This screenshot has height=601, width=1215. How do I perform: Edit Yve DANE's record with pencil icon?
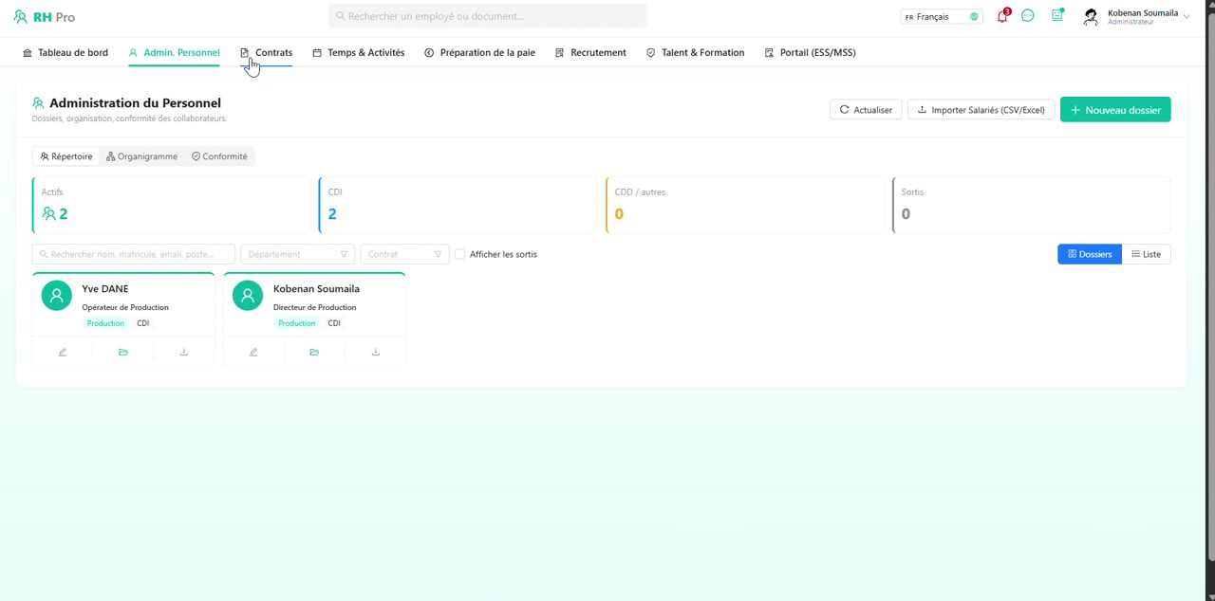pos(63,353)
